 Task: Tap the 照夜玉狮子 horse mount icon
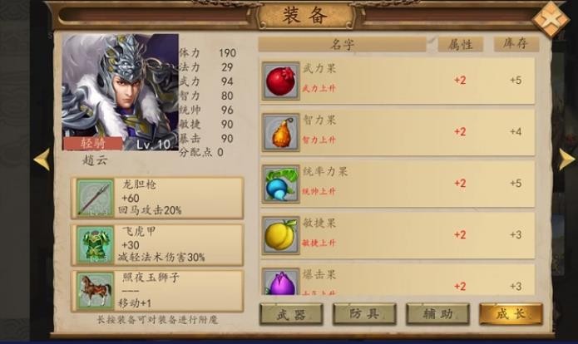point(95,291)
